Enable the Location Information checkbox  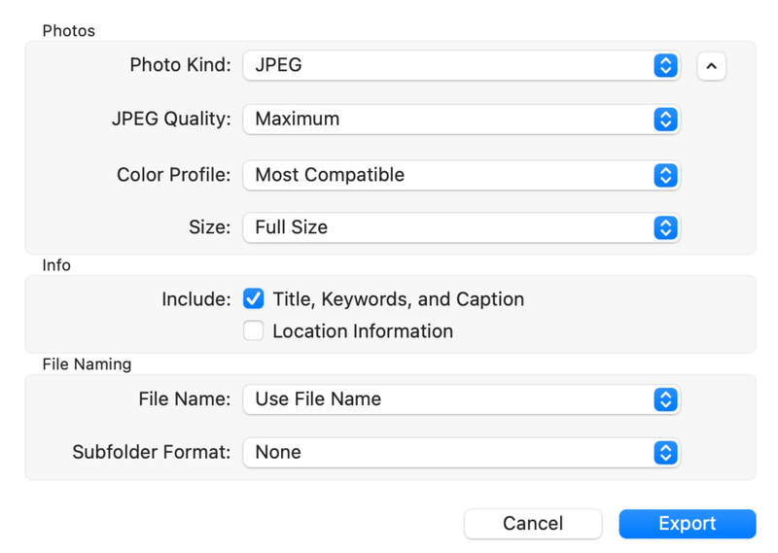(x=254, y=331)
